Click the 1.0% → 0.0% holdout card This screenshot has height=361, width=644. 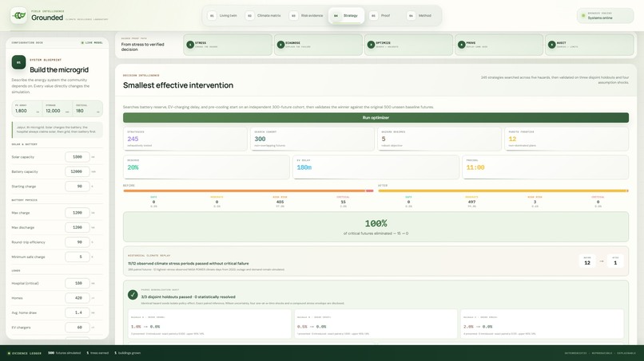[x=209, y=324]
